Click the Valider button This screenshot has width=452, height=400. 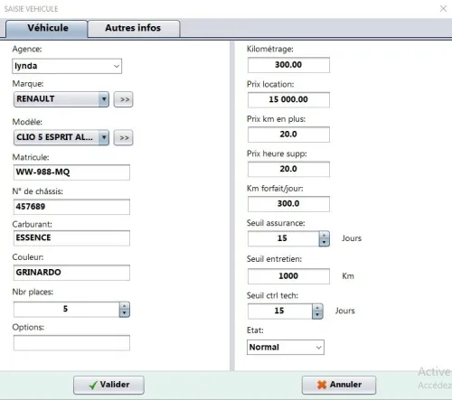pos(108,385)
